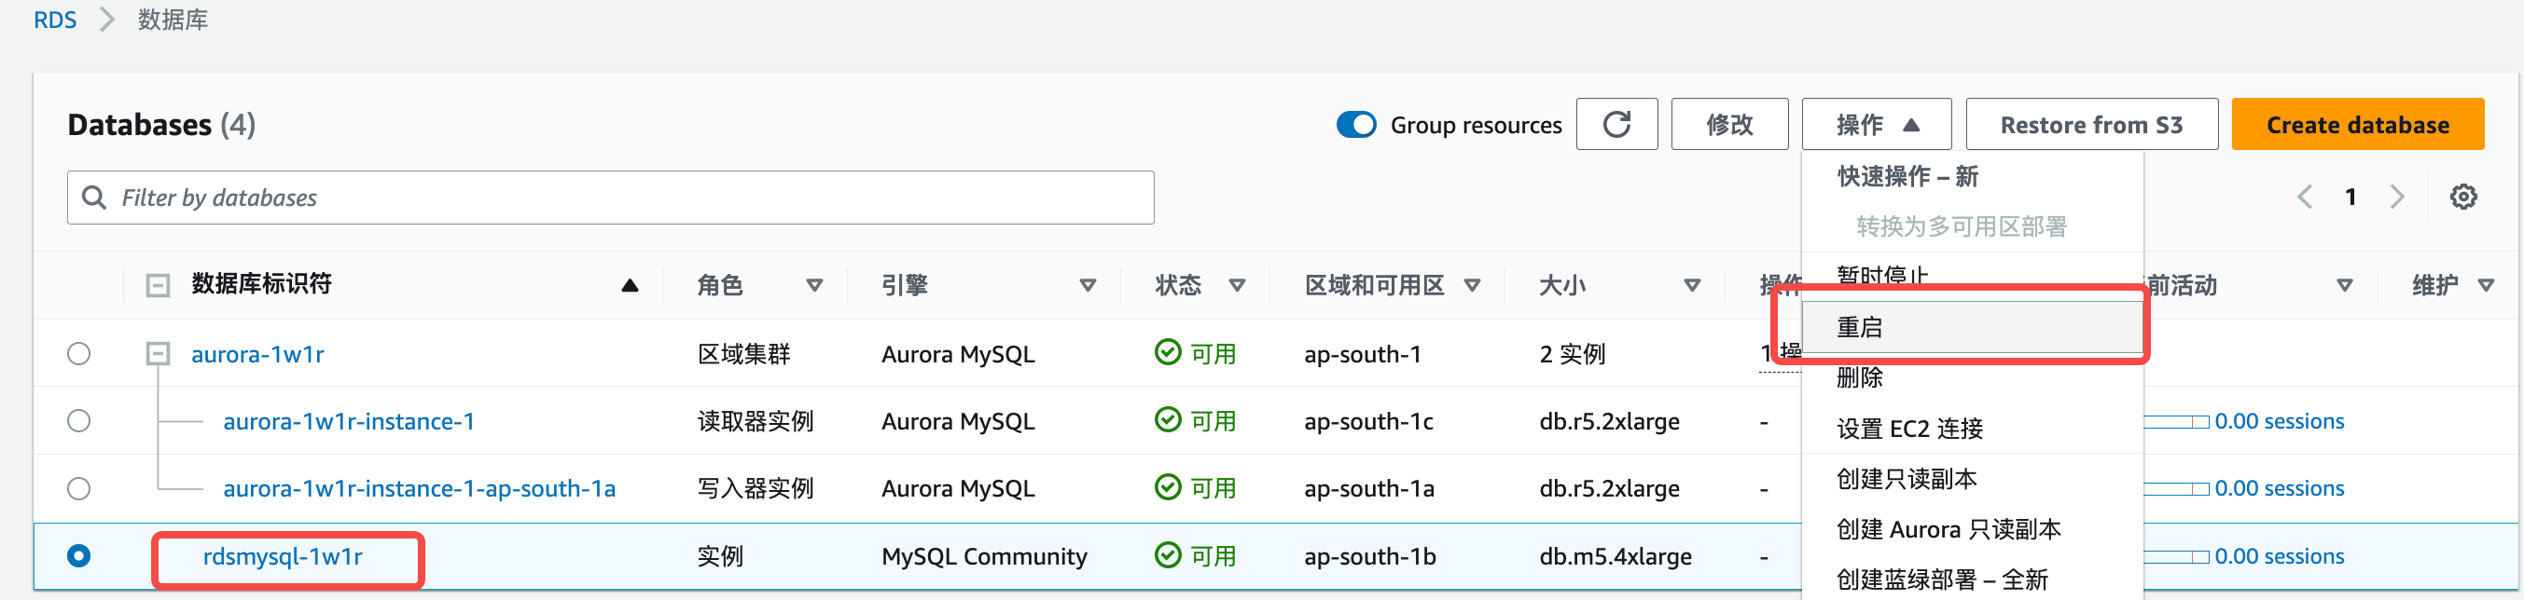The height and width of the screenshot is (600, 2524).
Task: Click 写入器实例 role cell
Action: point(756,488)
